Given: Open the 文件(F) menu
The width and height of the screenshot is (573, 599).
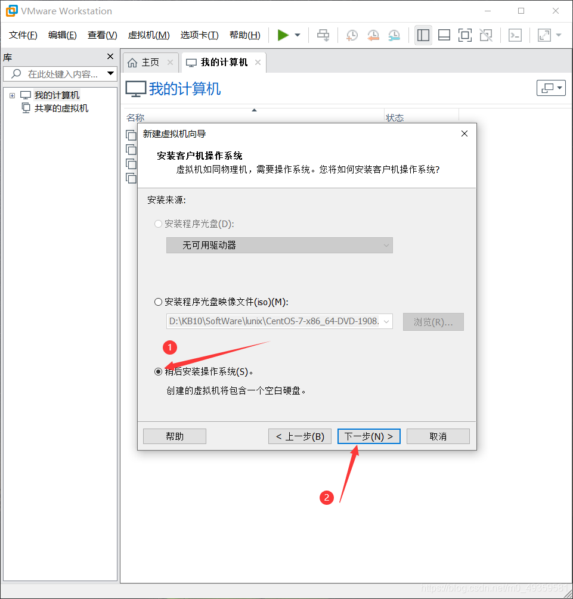Looking at the screenshot, I should point(23,35).
